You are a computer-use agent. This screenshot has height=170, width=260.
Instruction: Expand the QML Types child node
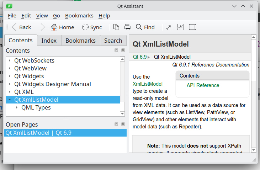17,107
